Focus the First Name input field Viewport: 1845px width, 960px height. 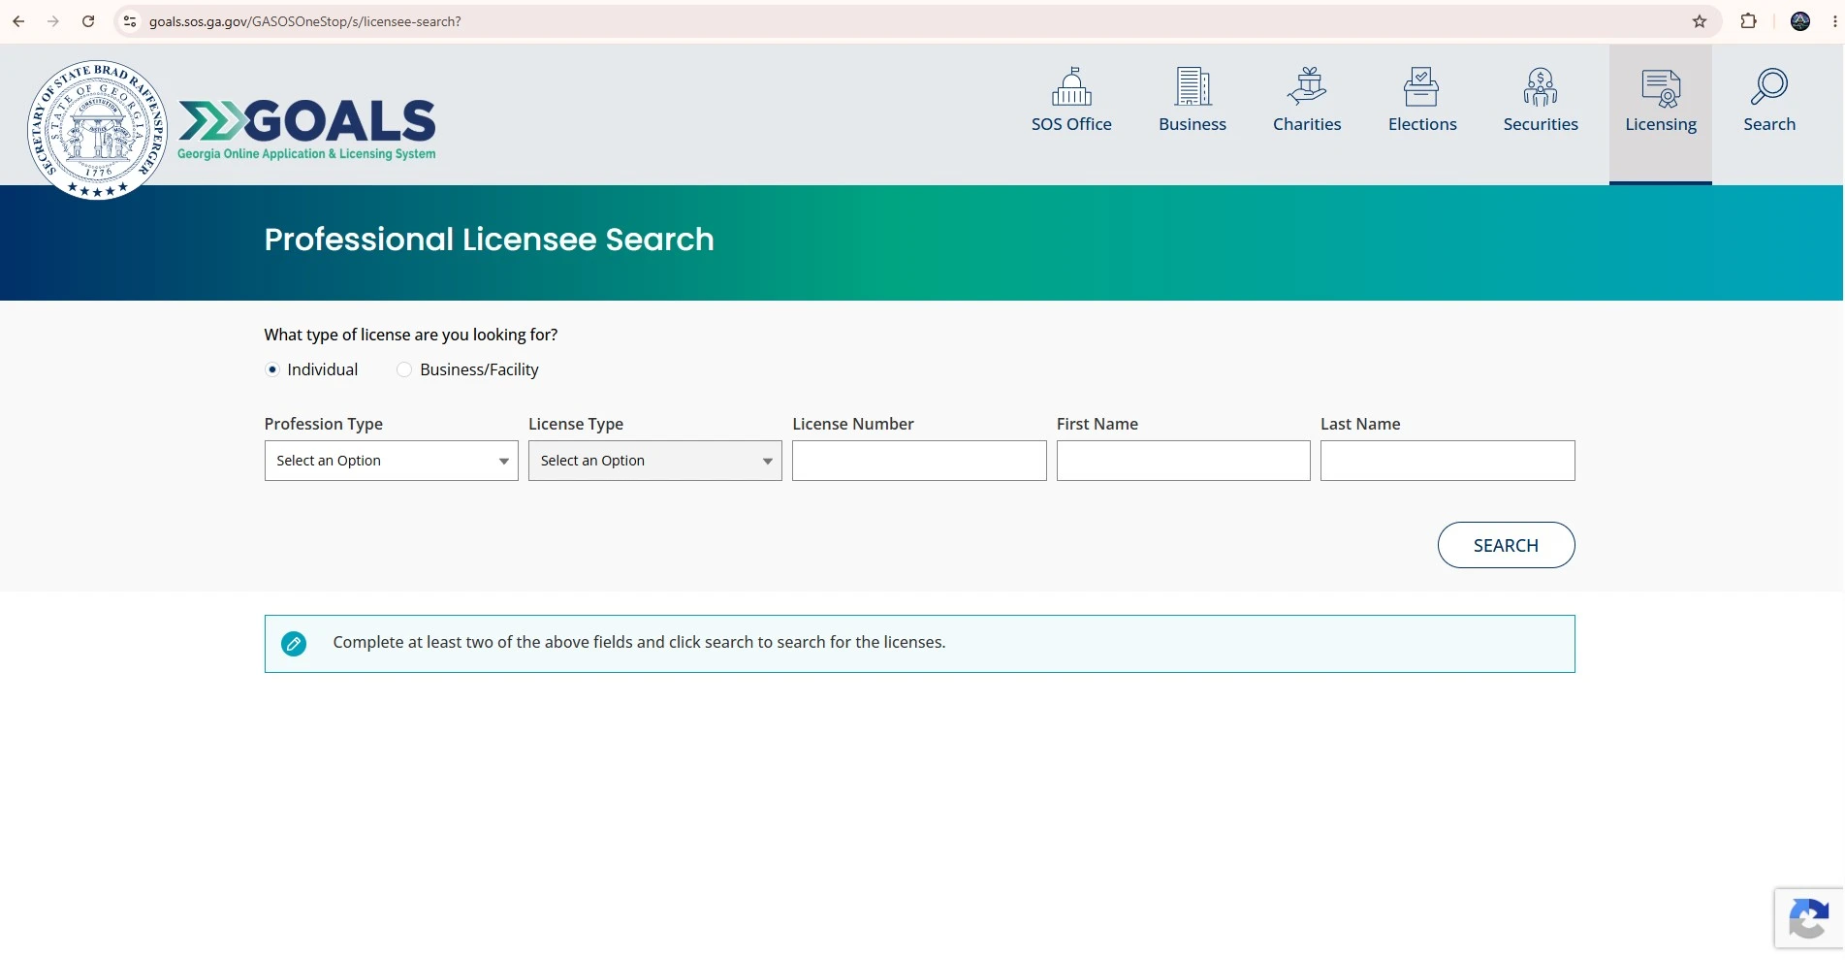pos(1183,461)
